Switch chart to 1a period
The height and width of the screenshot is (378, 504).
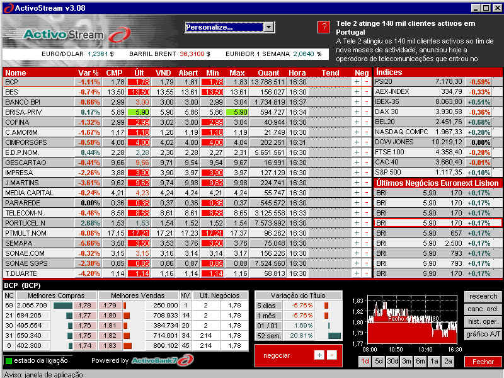435,361
